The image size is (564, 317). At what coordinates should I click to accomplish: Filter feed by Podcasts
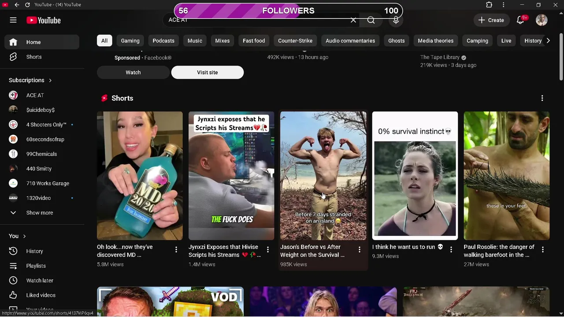[163, 41]
